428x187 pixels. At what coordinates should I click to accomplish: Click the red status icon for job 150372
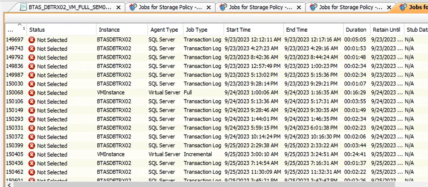coord(32,137)
